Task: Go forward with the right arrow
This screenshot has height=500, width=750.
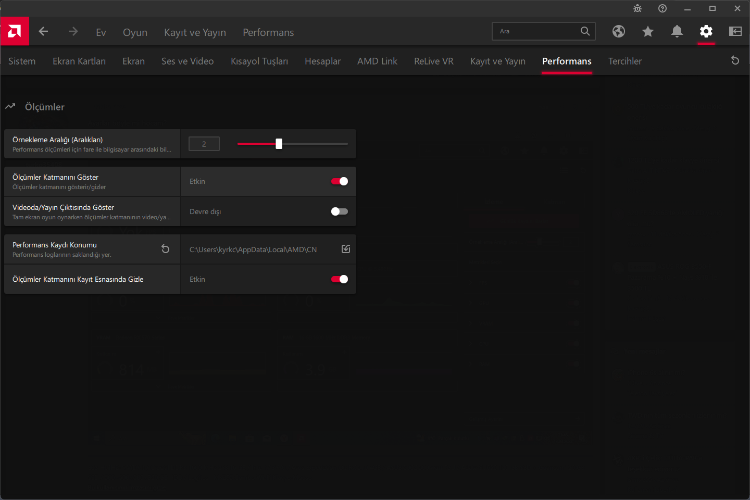Action: coord(73,31)
